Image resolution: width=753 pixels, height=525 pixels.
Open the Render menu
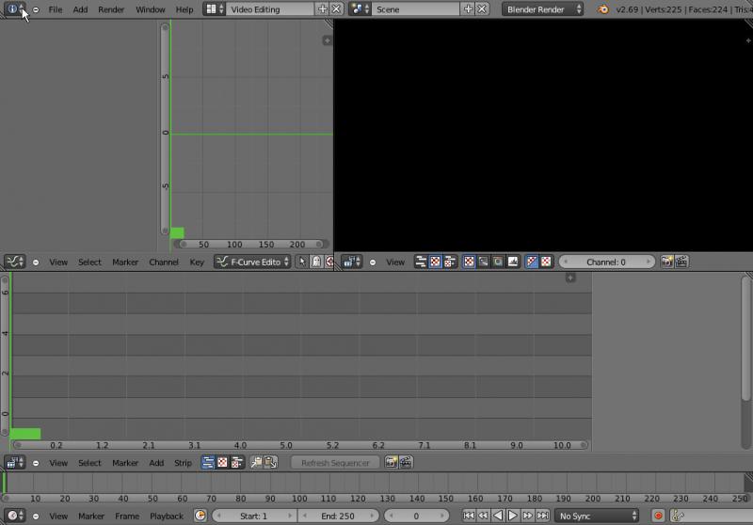click(111, 9)
